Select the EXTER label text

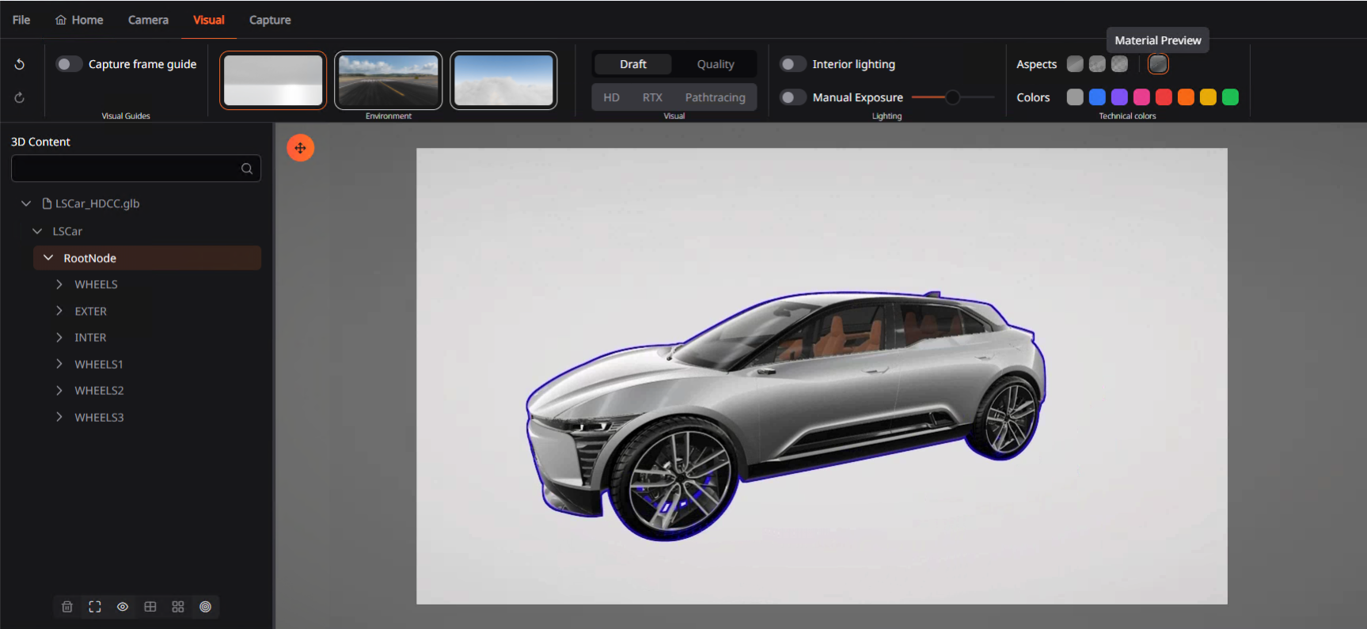(x=91, y=311)
